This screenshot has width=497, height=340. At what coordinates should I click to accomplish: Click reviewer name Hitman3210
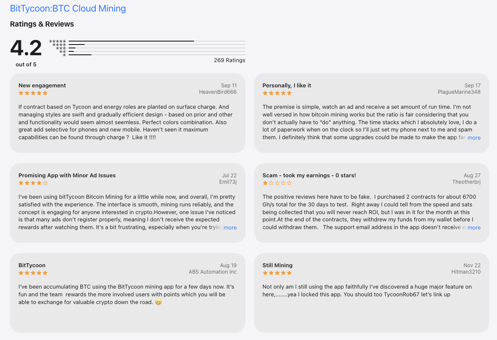click(x=466, y=271)
